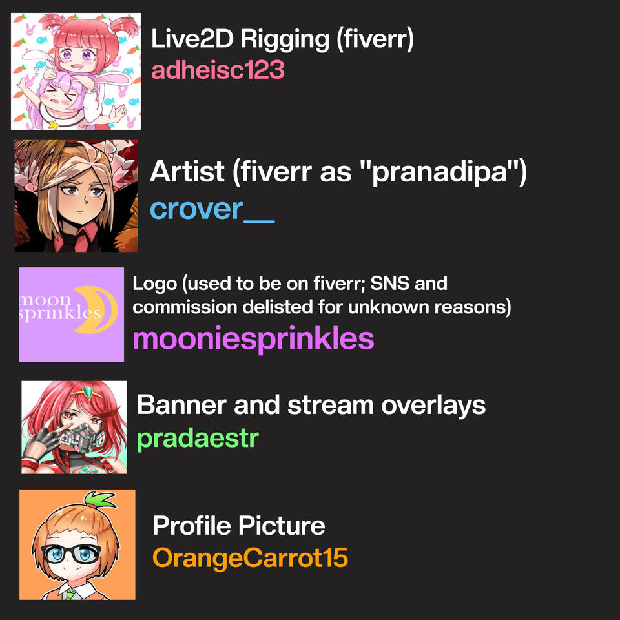Image resolution: width=620 pixels, height=620 pixels.
Task: Click the yellow star on bunny avatar
Action: (x=53, y=125)
